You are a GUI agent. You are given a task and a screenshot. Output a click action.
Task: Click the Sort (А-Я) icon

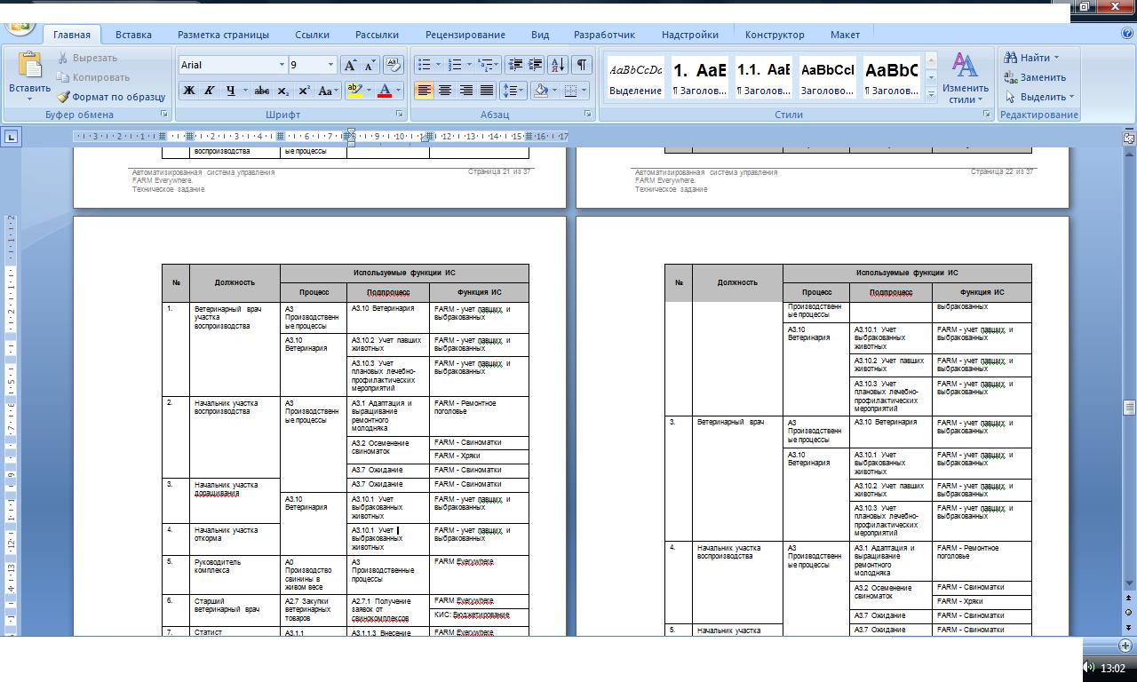[558, 65]
